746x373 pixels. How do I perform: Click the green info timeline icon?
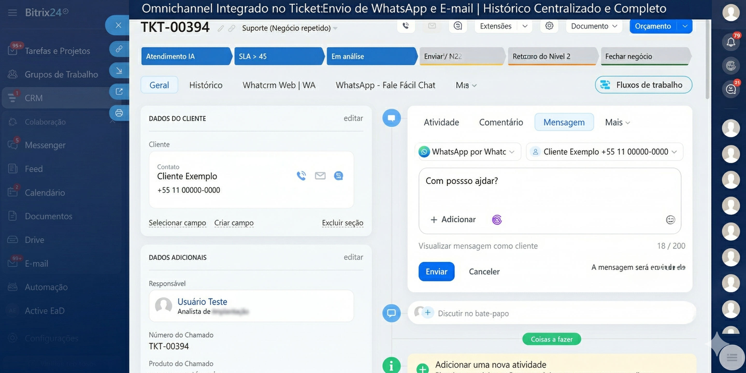click(392, 365)
